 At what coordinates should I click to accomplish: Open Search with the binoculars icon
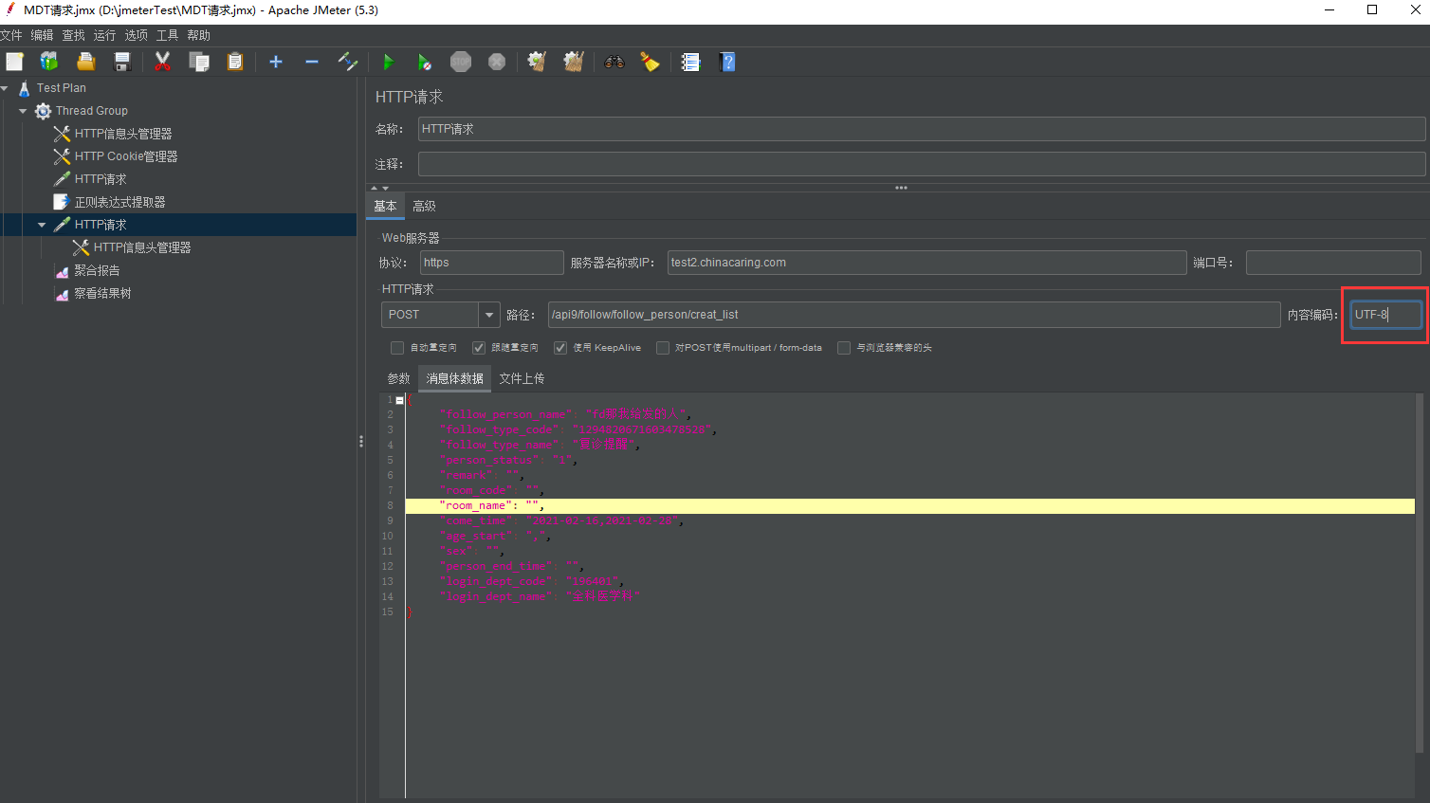point(614,62)
